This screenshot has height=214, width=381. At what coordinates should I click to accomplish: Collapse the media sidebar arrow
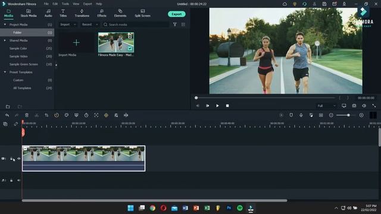pyautogui.click(x=56, y=65)
